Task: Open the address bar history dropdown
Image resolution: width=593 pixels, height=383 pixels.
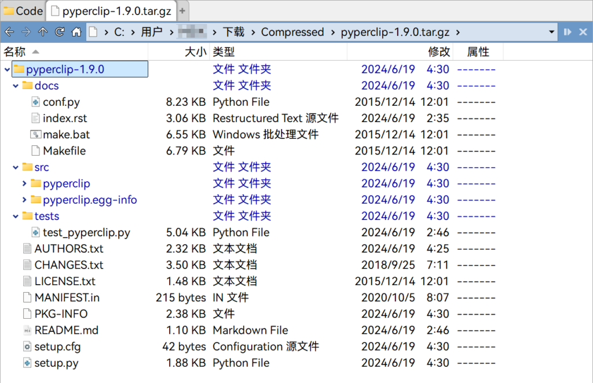Action: click(x=552, y=32)
